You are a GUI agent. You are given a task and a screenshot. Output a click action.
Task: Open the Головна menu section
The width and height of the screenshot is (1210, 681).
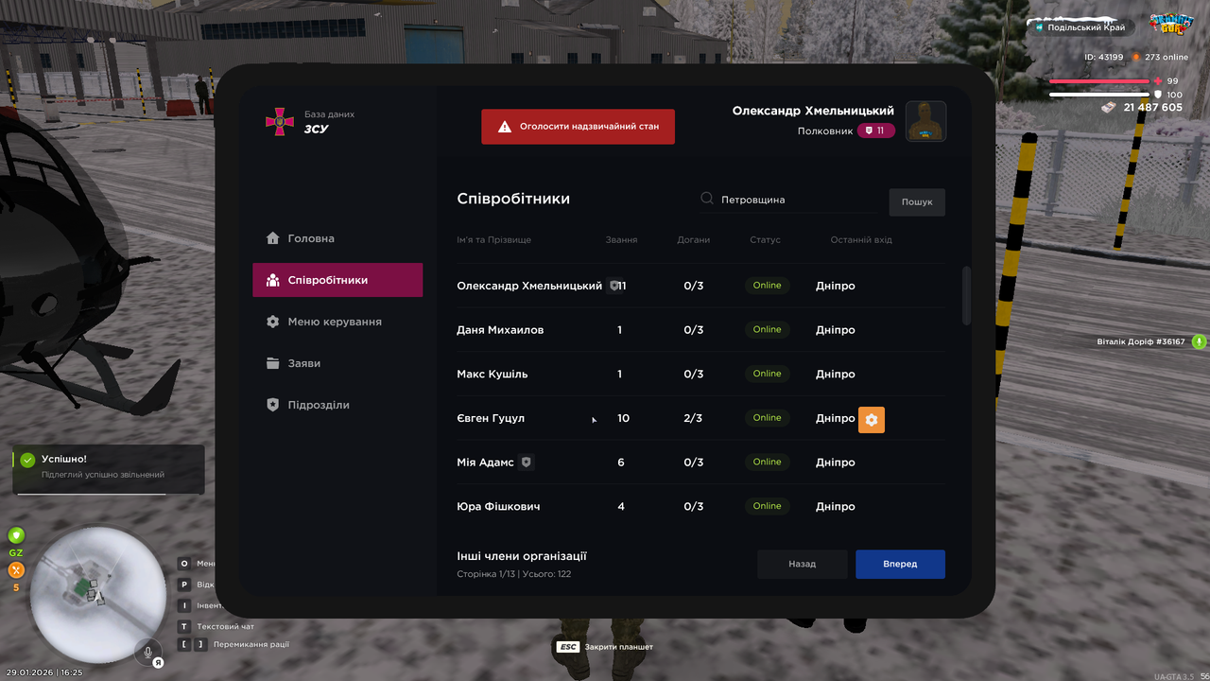337,238
